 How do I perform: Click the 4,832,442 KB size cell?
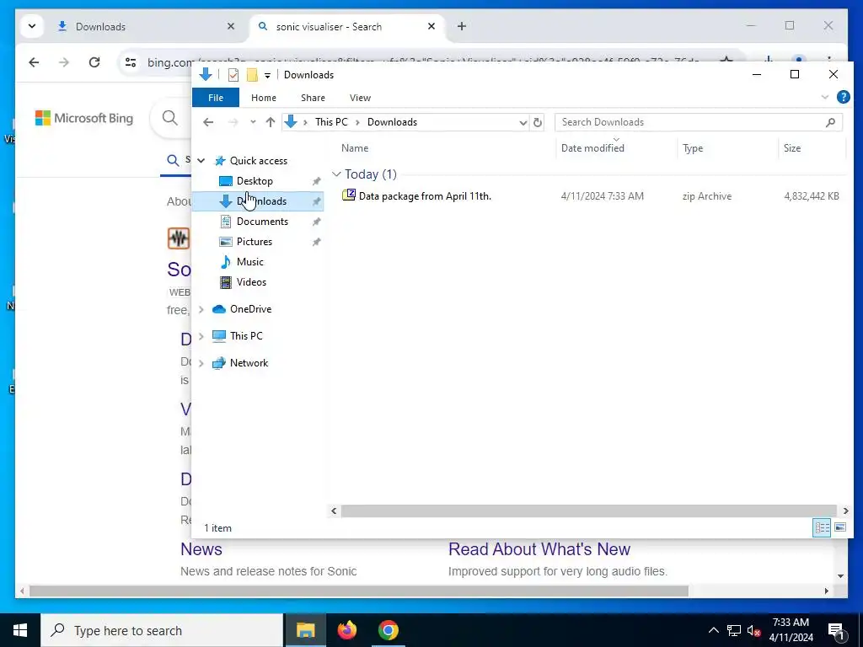812,195
